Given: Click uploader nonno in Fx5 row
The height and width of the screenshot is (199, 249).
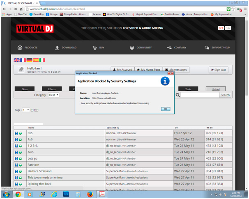Looking at the screenshot, I should (x=111, y=133).
